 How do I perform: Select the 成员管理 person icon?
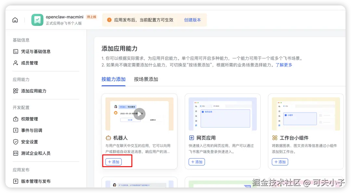tap(16, 63)
